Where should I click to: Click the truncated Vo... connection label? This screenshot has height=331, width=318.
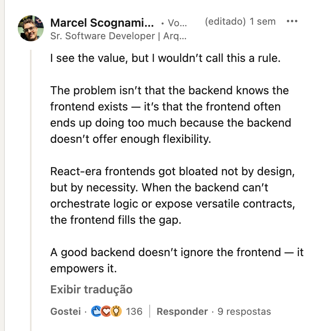pyautogui.click(x=176, y=23)
